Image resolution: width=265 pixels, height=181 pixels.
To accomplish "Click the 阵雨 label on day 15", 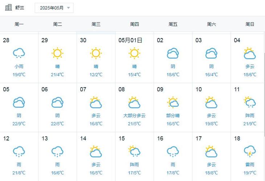I will tap(135, 165).
